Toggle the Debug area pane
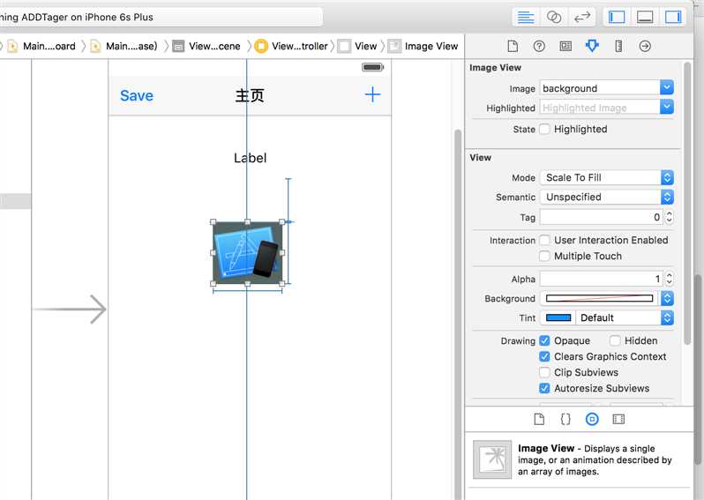 click(x=645, y=18)
